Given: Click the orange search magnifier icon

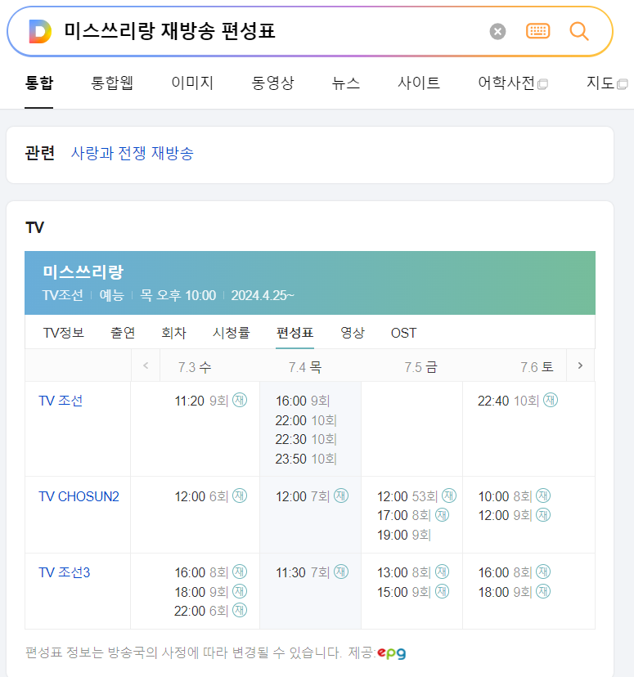Looking at the screenshot, I should [x=578, y=31].
